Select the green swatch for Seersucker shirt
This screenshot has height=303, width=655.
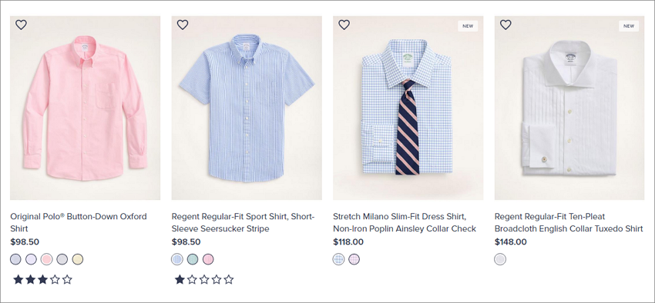tap(193, 259)
